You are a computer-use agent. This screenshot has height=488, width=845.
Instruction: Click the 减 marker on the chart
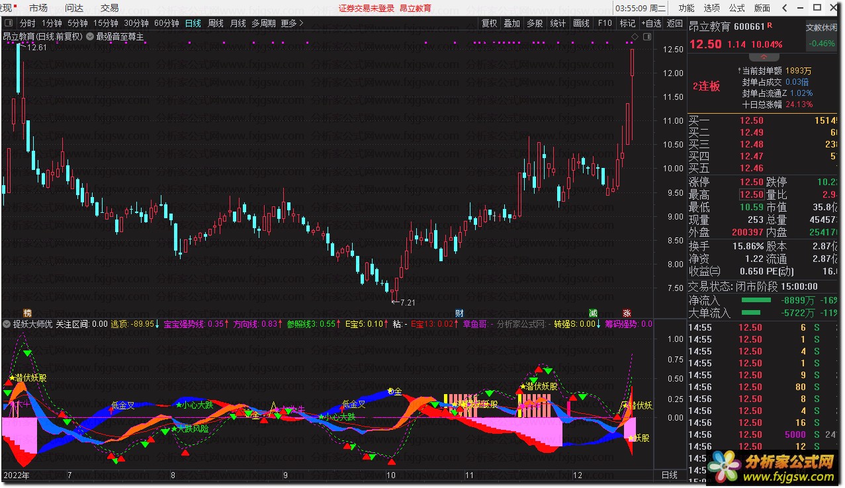[594, 313]
